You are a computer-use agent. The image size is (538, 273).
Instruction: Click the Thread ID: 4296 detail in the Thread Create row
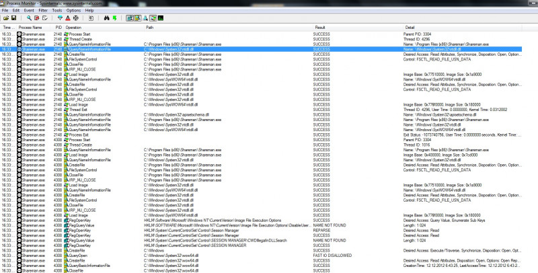click(416, 40)
